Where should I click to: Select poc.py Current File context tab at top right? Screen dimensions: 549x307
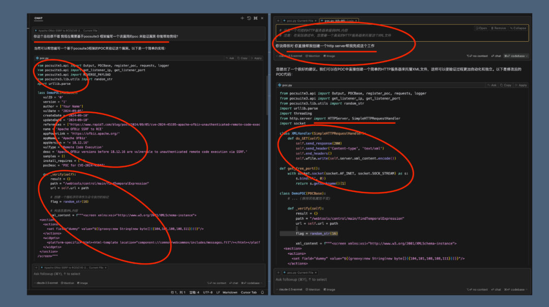[298, 21]
